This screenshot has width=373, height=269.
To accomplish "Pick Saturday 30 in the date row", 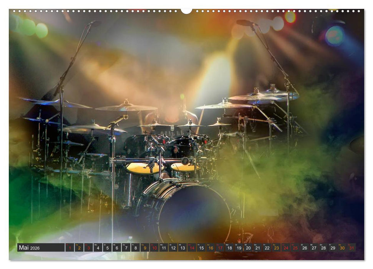I will pyautogui.click(x=342, y=247).
